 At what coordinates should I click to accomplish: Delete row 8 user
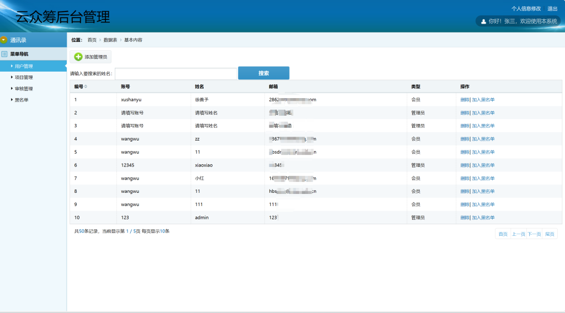[465, 191]
